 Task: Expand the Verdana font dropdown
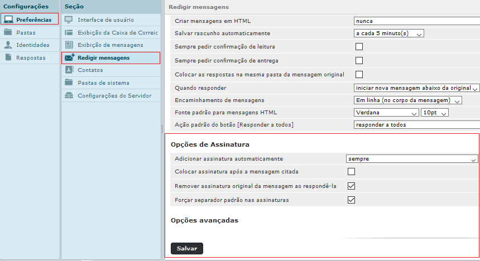click(386, 113)
